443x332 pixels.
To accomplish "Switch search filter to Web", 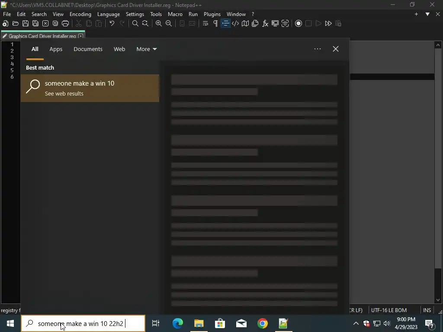I will pos(119,49).
